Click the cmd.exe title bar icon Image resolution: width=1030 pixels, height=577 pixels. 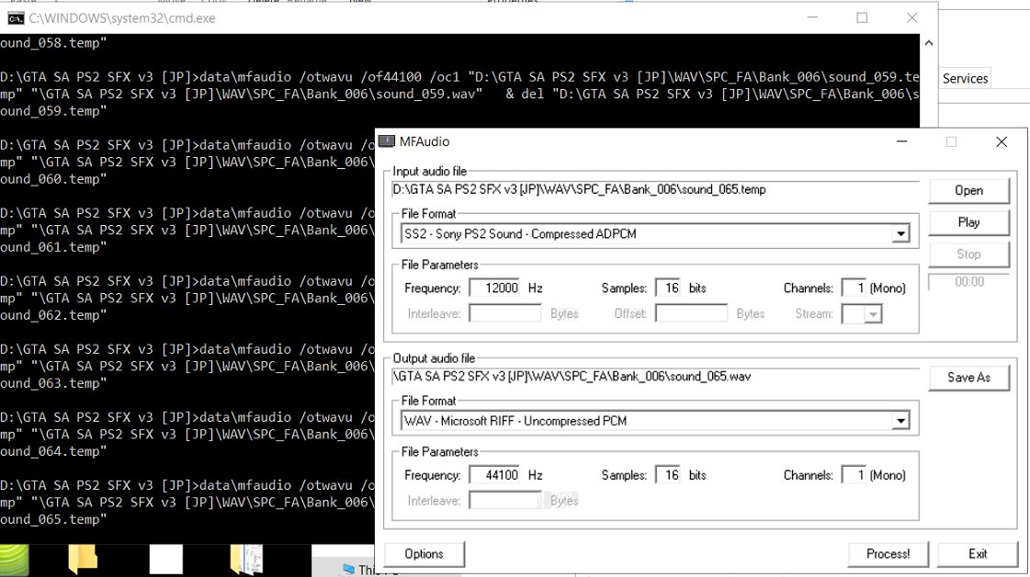coord(16,18)
